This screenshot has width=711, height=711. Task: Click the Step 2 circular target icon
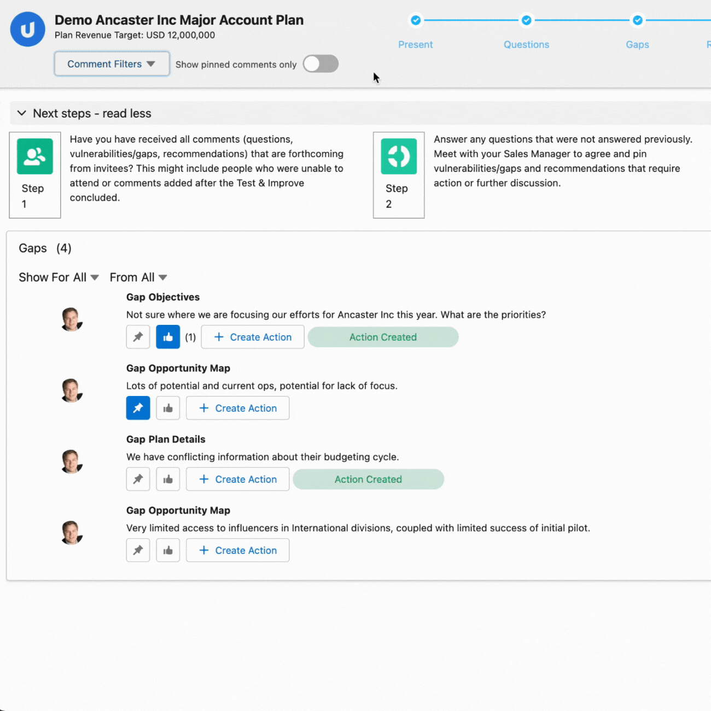tap(399, 156)
